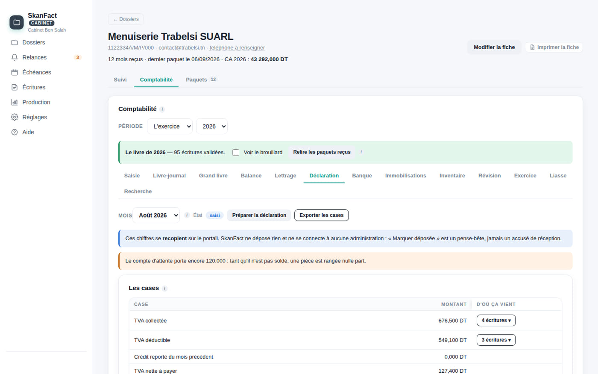Click the Production bar chart icon
Viewport: 598px width, 374px height.
pyautogui.click(x=15, y=102)
